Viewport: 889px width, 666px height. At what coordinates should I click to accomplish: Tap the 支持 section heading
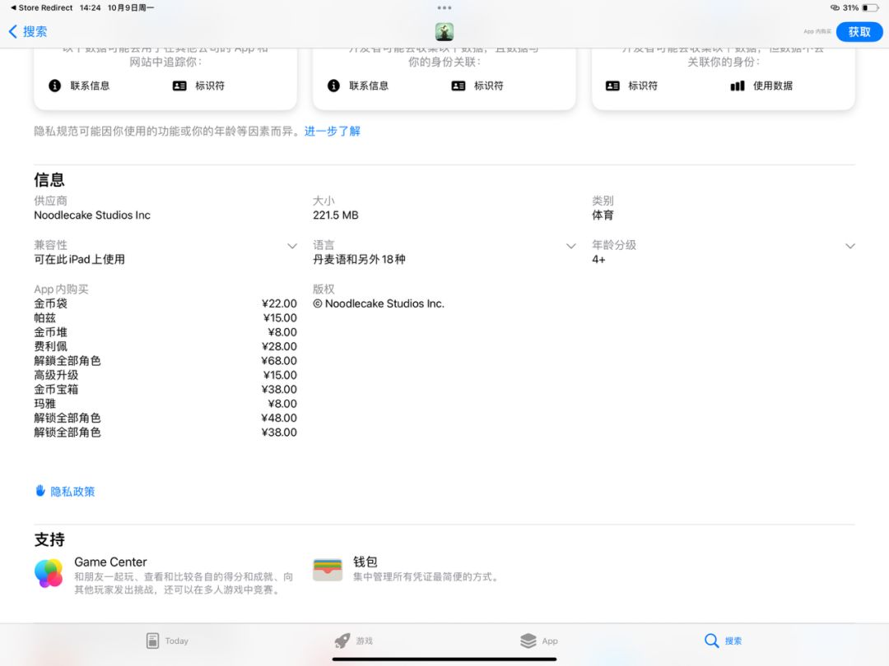point(49,539)
